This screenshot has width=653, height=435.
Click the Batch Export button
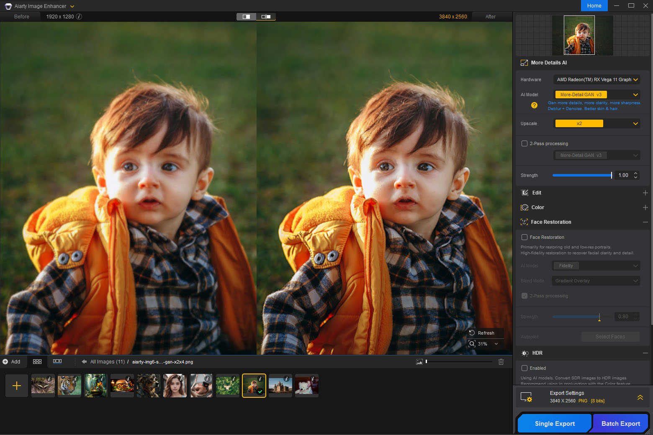point(620,423)
